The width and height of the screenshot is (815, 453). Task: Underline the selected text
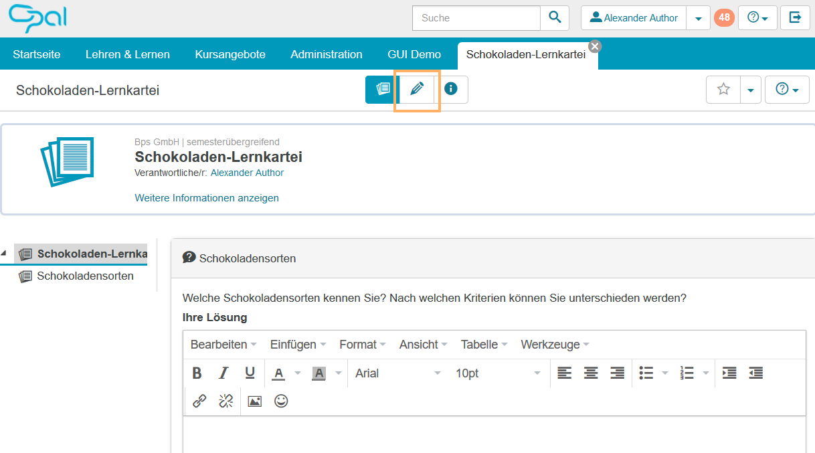point(249,373)
